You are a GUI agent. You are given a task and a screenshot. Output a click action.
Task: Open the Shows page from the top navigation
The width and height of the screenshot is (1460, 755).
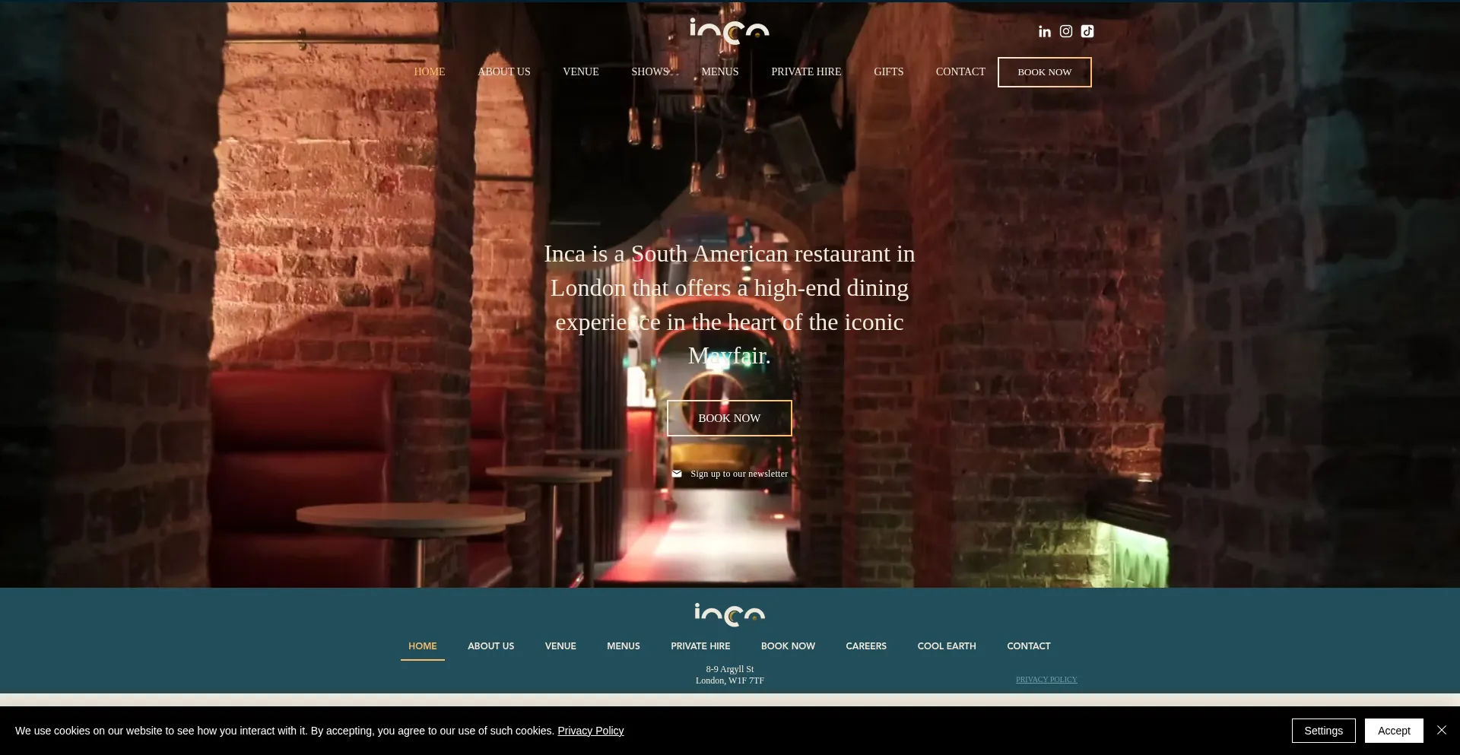pyautogui.click(x=650, y=71)
